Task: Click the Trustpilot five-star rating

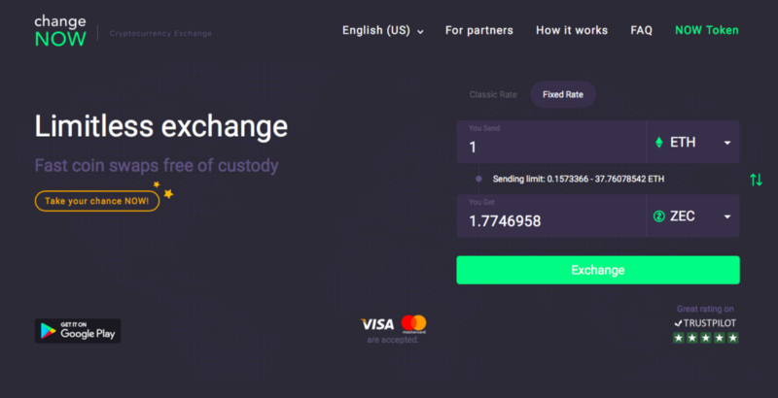Action: [x=705, y=338]
